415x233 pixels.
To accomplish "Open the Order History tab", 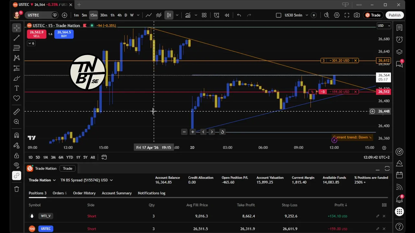I will (84, 193).
